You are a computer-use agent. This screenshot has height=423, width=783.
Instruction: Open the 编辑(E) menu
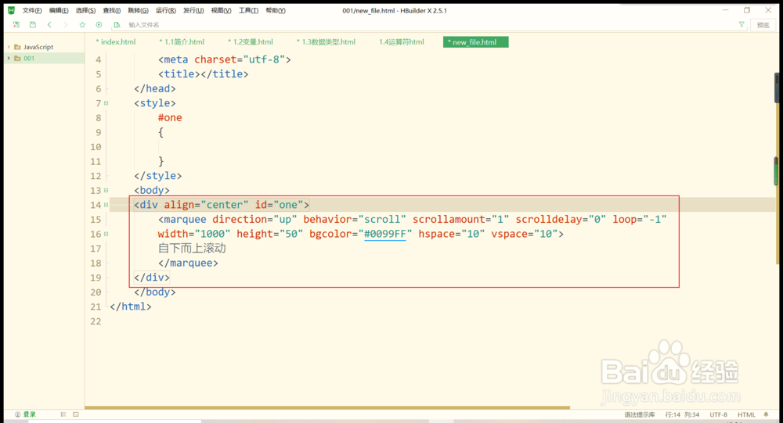point(59,10)
